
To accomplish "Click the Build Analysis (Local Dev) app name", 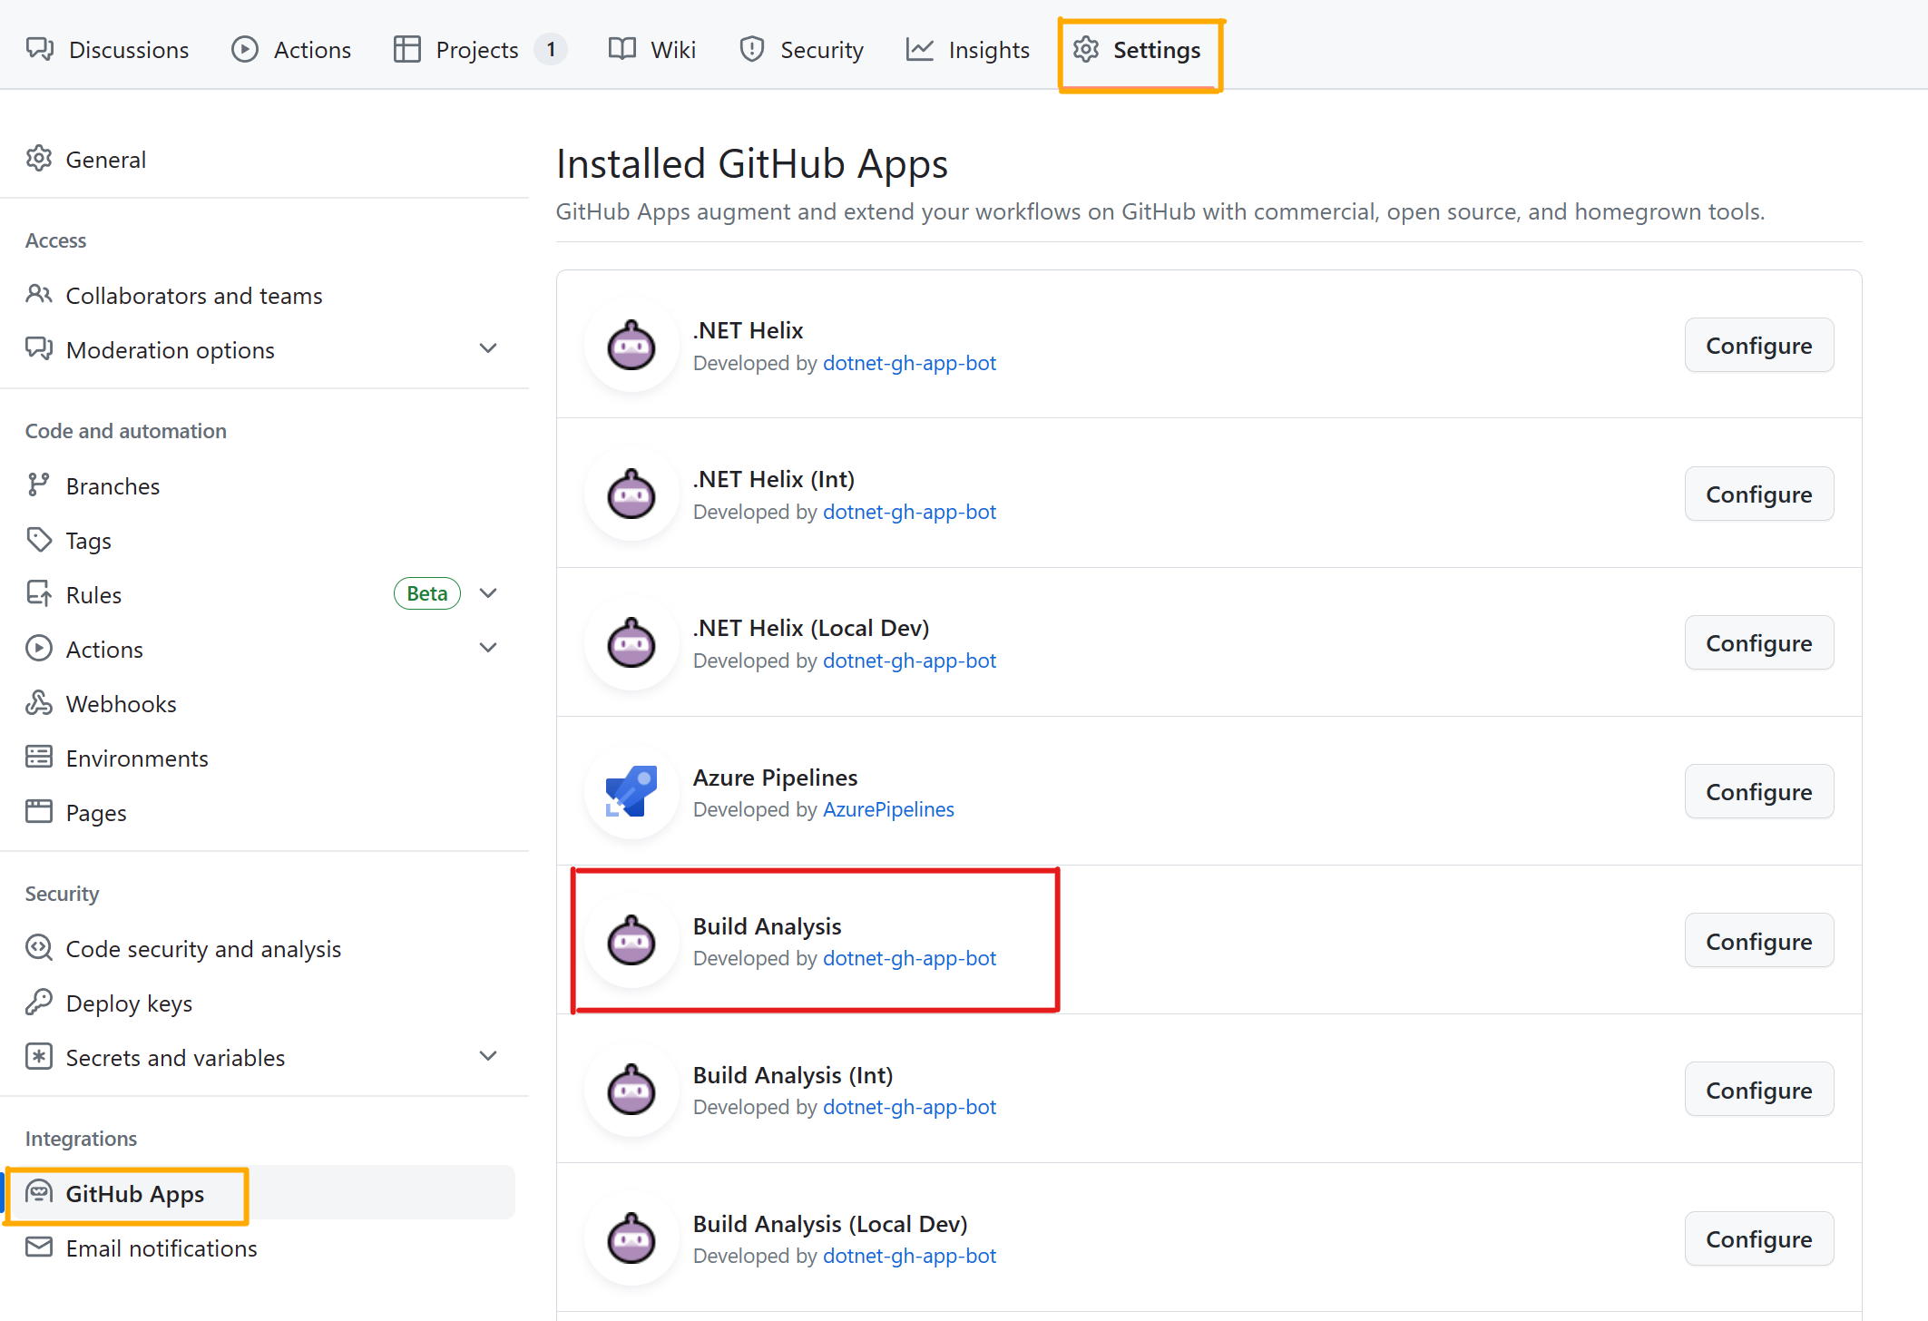I will pos(830,1224).
